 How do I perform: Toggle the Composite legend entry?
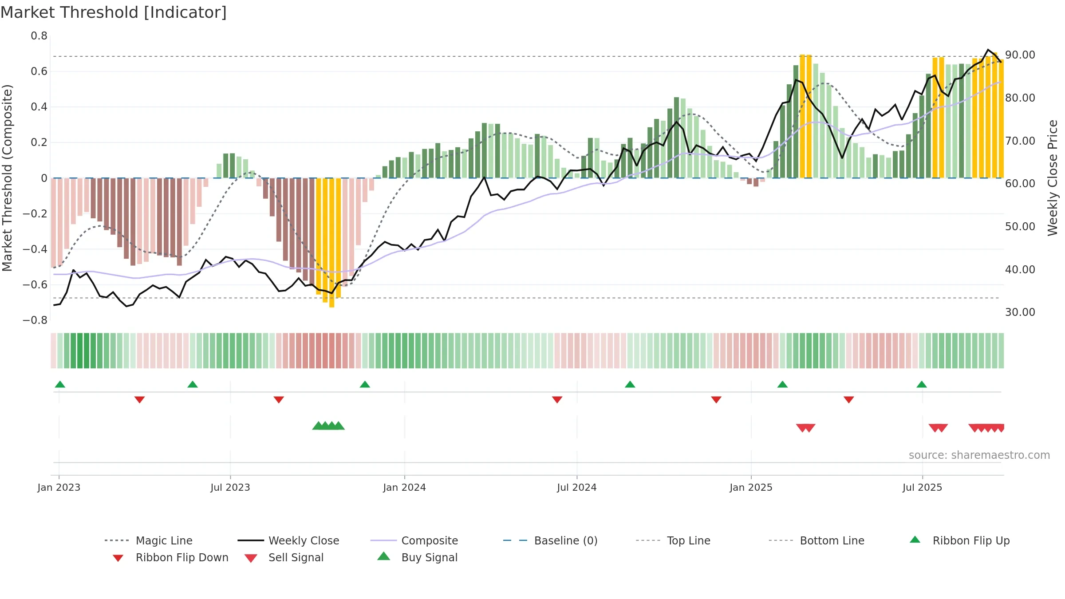pyautogui.click(x=414, y=540)
